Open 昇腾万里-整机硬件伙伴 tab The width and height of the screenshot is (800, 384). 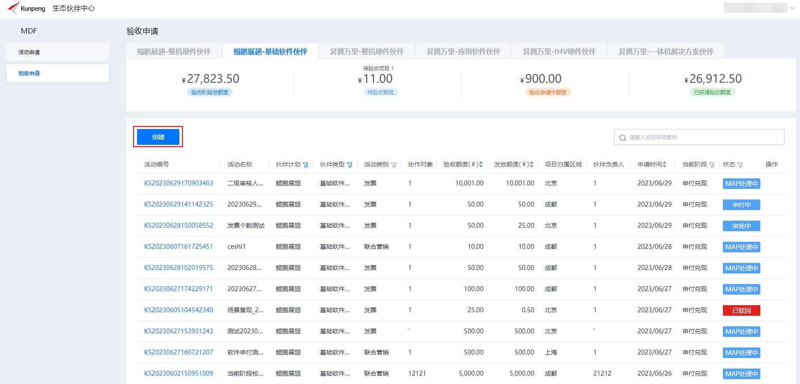[367, 52]
